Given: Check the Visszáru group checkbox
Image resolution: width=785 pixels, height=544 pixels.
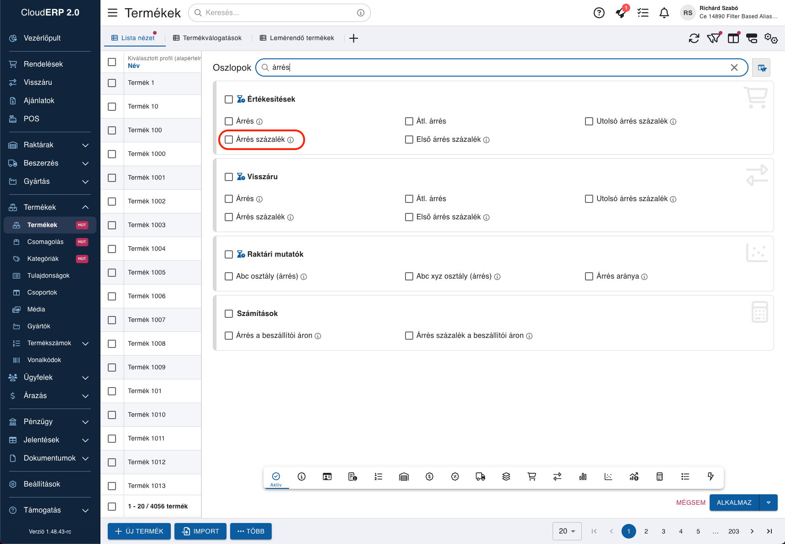Looking at the screenshot, I should point(229,177).
